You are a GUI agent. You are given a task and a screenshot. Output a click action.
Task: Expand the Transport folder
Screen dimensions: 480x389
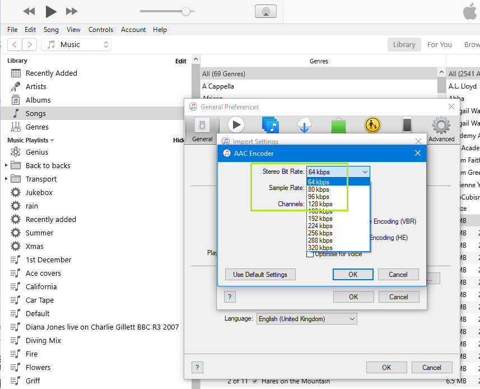pos(6,179)
